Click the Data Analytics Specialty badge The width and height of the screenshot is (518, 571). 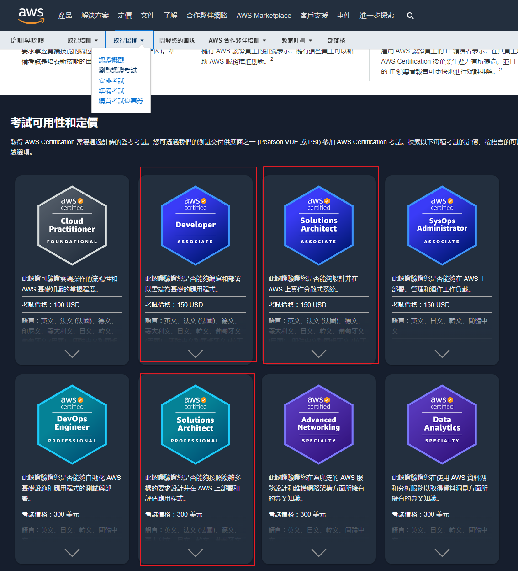442,425
